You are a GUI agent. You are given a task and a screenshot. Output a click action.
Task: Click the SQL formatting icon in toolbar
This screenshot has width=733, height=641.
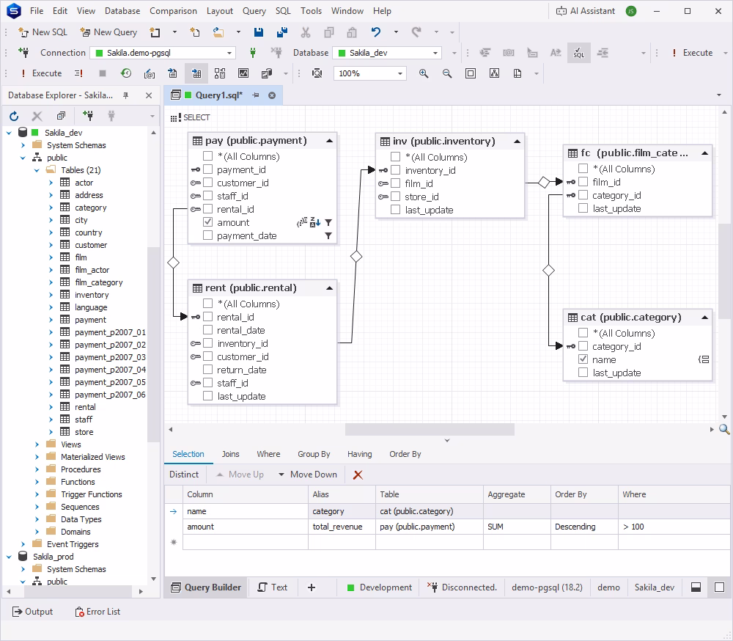[579, 53]
